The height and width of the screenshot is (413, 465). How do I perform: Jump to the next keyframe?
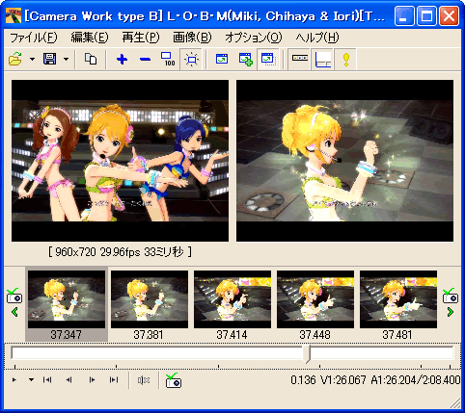point(114,380)
